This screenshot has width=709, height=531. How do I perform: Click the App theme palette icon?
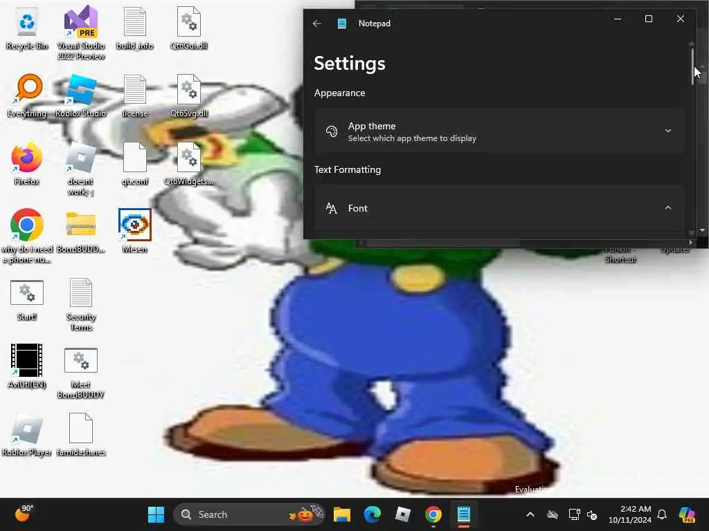point(332,131)
